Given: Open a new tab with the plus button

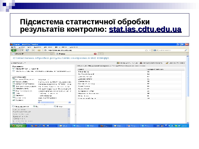Looking at the screenshot, I should (101, 54).
